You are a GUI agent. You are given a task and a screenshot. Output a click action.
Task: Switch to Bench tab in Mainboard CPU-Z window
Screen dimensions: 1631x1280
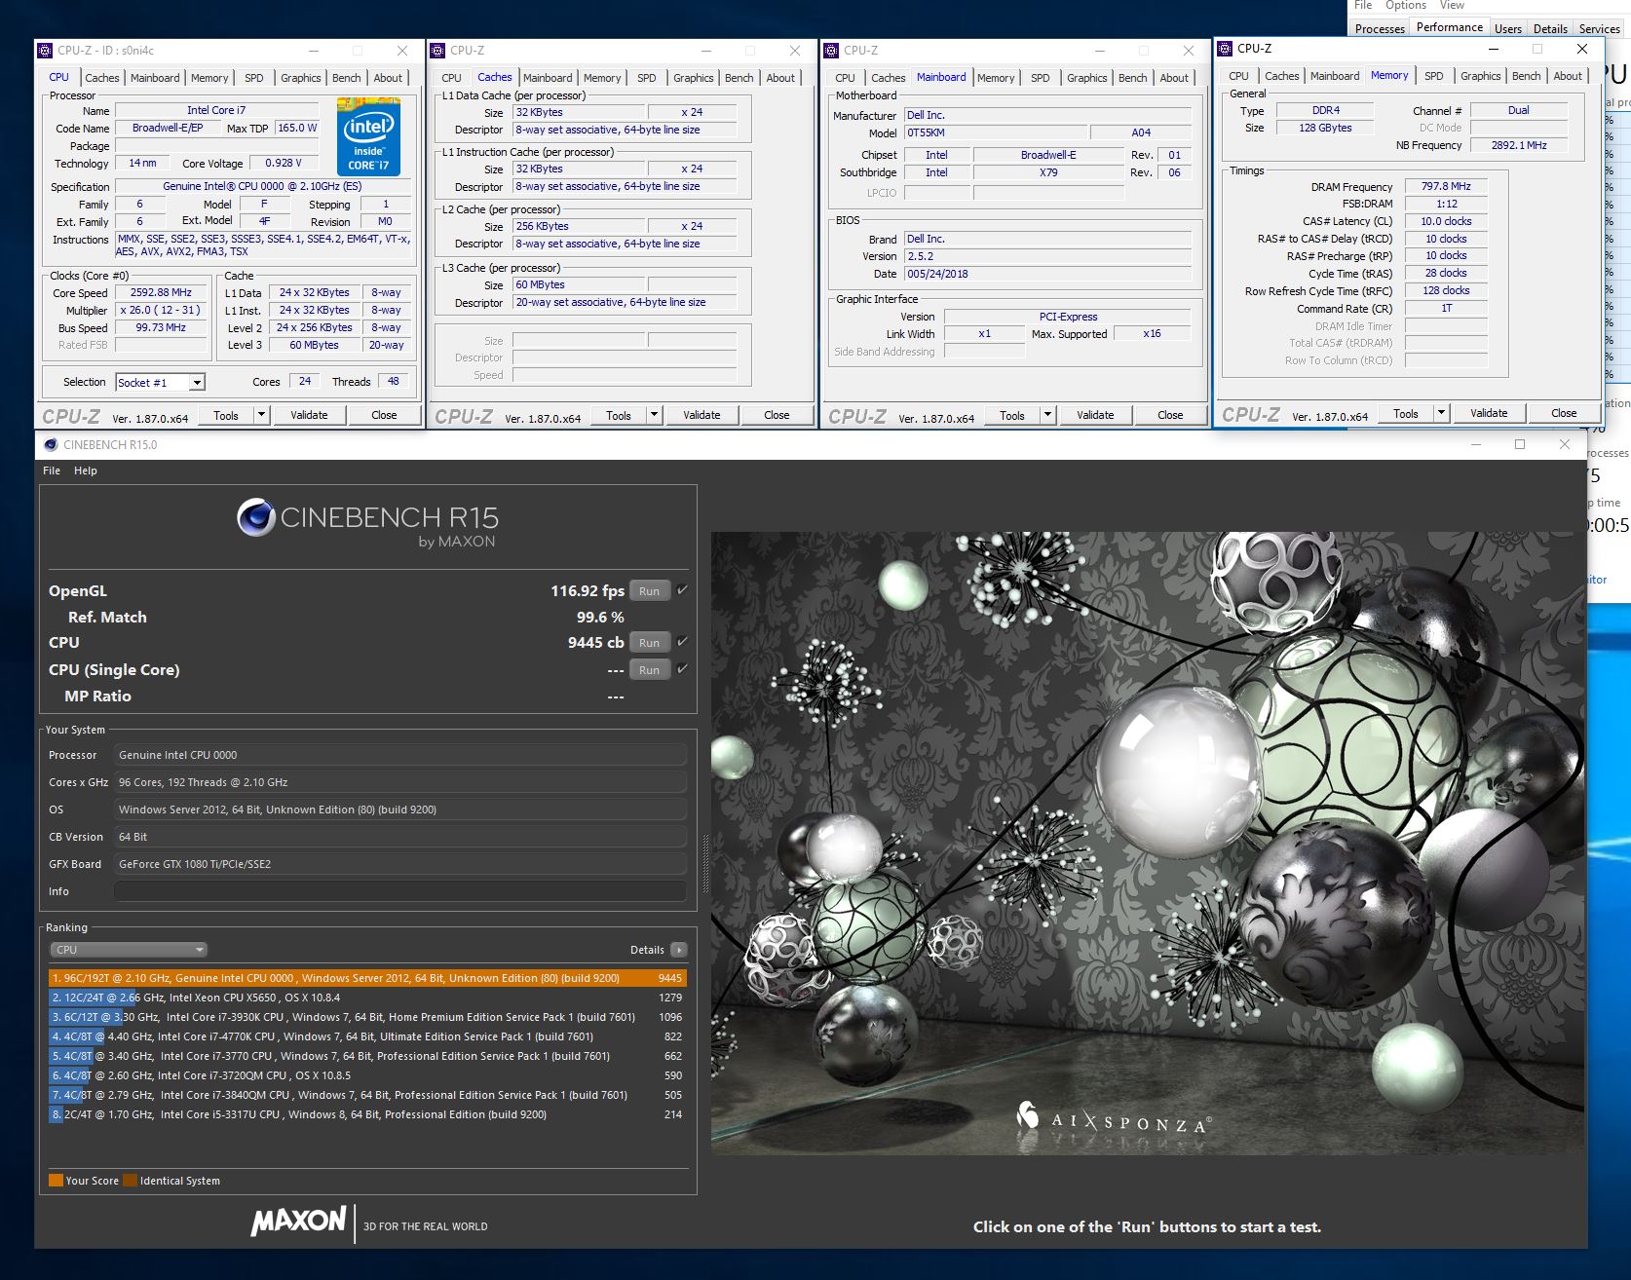1132,78
